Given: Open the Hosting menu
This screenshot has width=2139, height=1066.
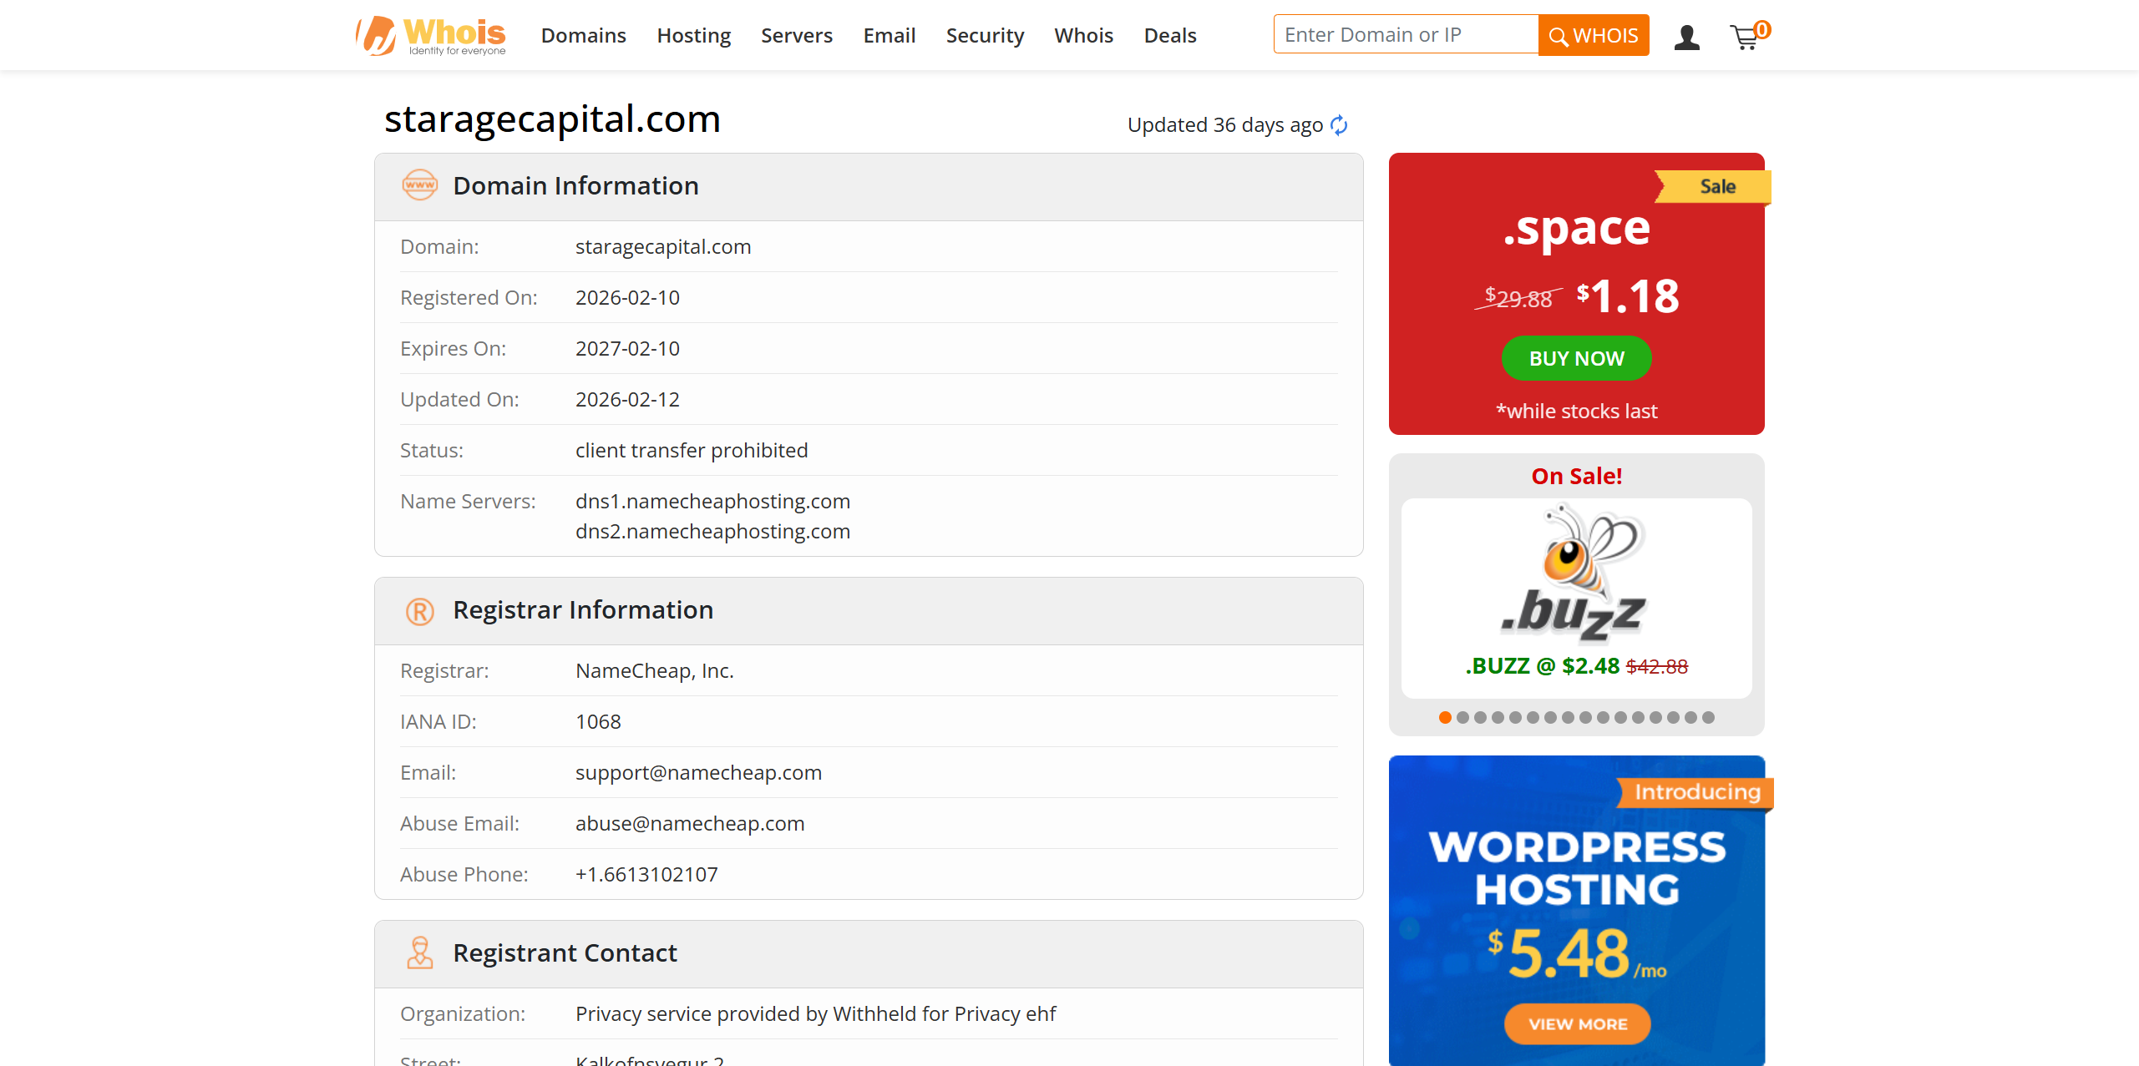Looking at the screenshot, I should point(693,36).
